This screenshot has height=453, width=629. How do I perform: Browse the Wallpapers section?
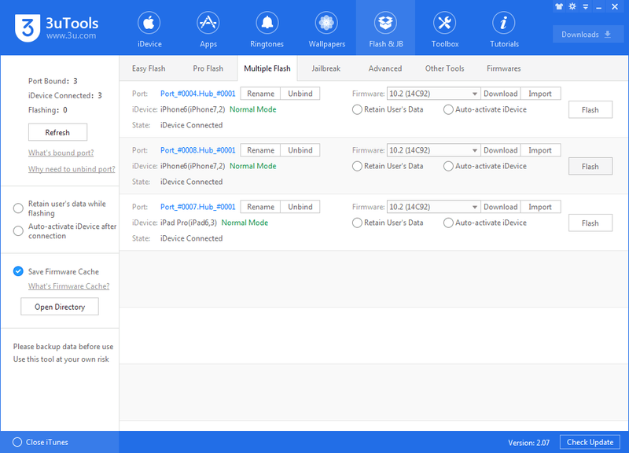click(x=326, y=30)
